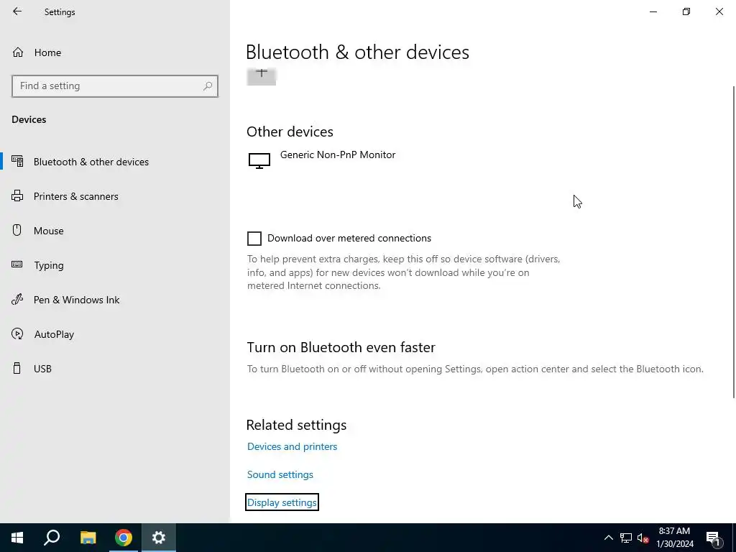Open File Explorer from taskbar
This screenshot has width=736, height=552.
(x=88, y=538)
